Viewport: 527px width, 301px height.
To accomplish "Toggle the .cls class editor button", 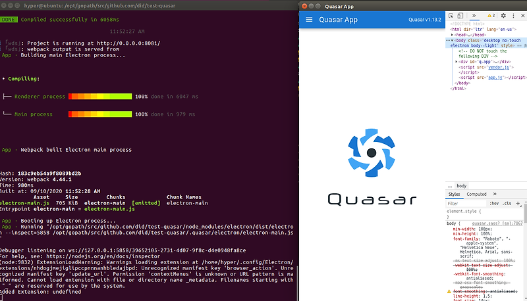I will [x=507, y=204].
